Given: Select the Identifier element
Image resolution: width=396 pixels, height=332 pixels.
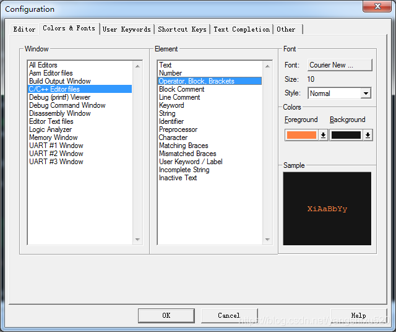Looking at the screenshot, I should tap(210, 121).
